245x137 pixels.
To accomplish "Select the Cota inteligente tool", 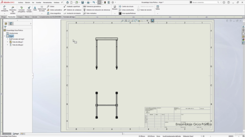I will [5, 9].
